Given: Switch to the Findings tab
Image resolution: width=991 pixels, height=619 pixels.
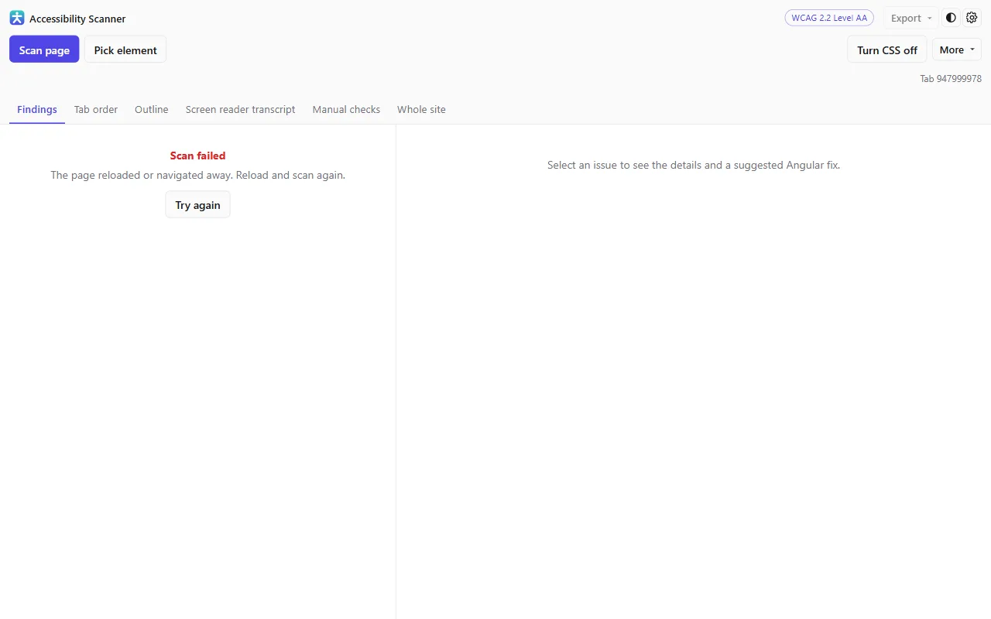Looking at the screenshot, I should (37, 109).
